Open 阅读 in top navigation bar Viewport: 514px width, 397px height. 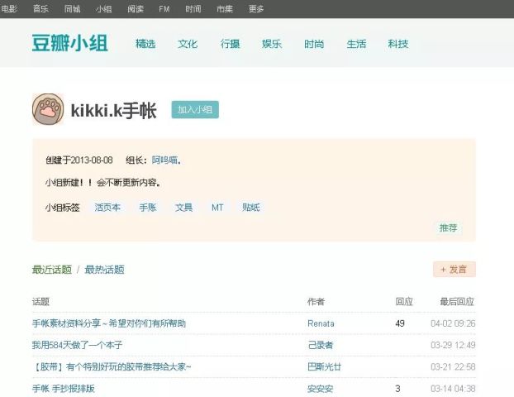136,9
